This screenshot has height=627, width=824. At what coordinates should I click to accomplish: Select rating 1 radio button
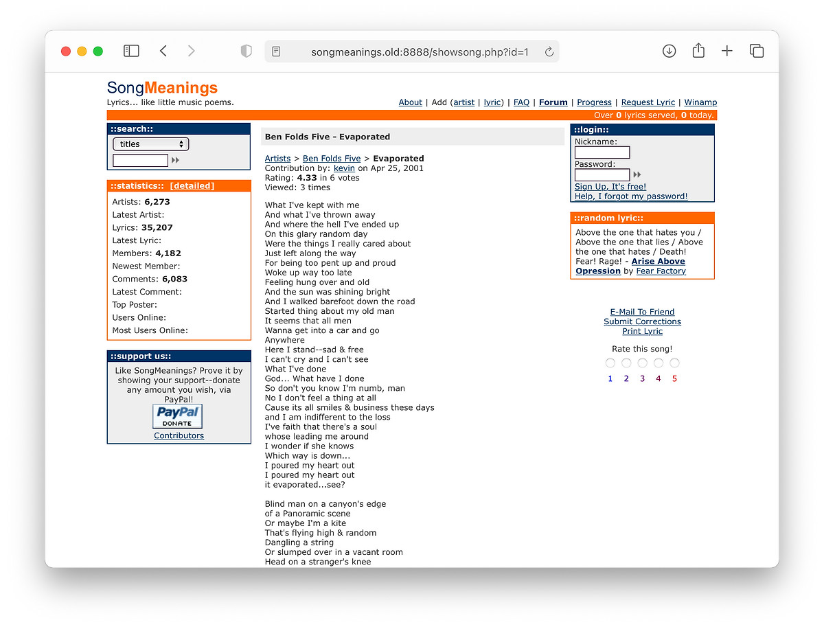click(610, 363)
